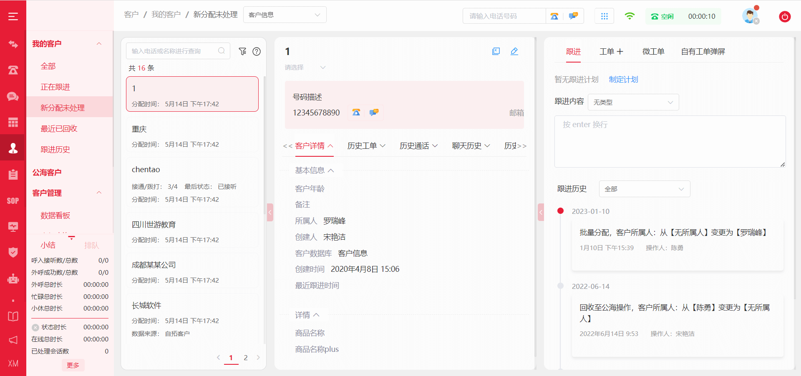This screenshot has width=801, height=376.
Task: Click the help question mark icon
Action: click(x=257, y=51)
